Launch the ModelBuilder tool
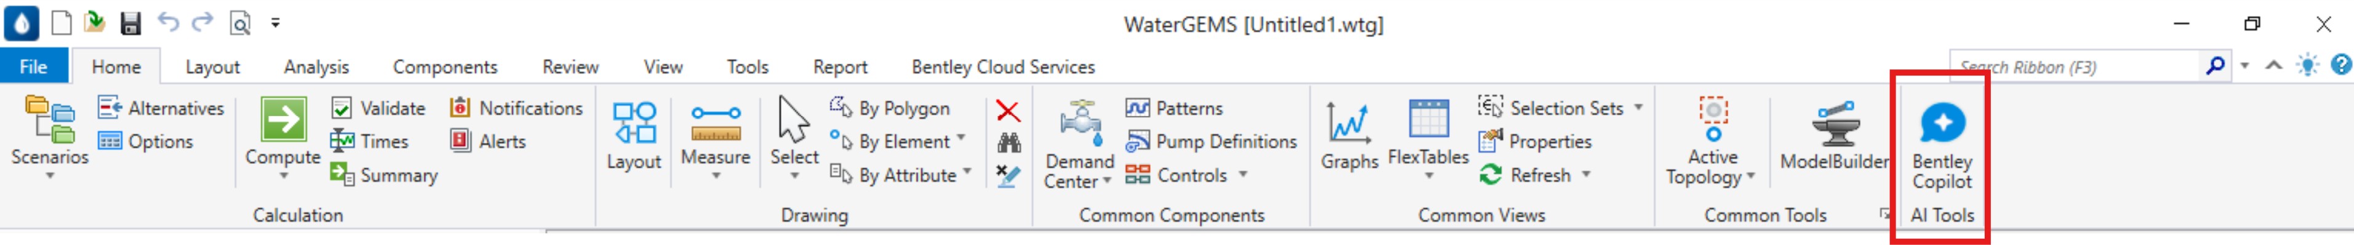 click(x=1834, y=136)
